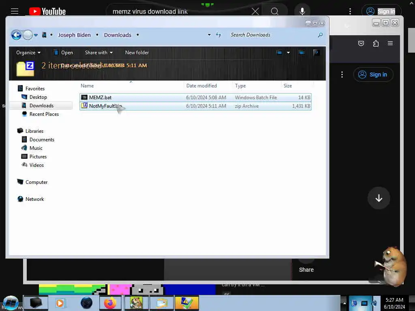
Task: Open the Organize menu
Action: [28, 53]
